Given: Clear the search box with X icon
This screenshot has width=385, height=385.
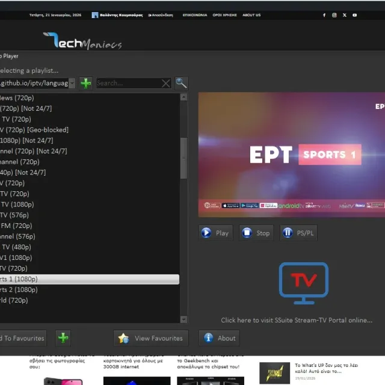Looking at the screenshot, I should pos(166,84).
